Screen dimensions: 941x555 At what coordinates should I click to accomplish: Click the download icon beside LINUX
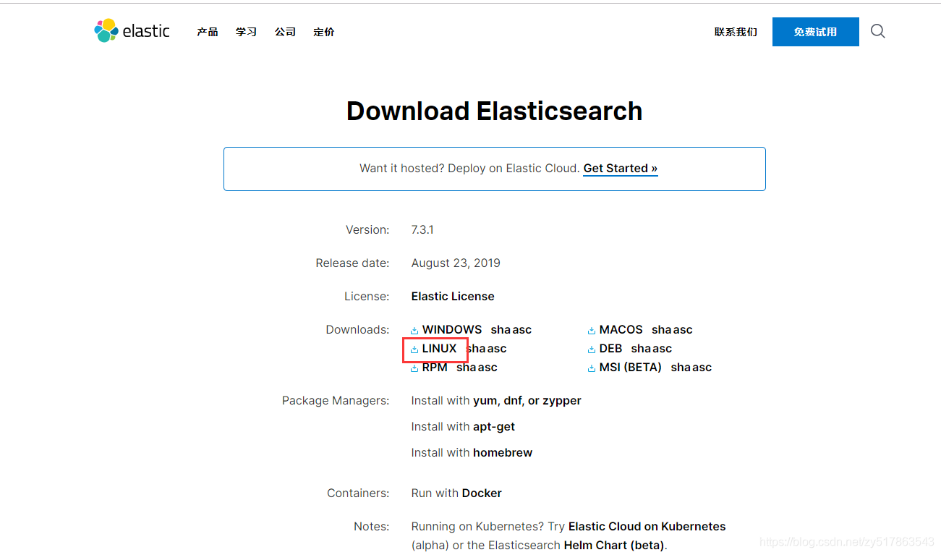pos(414,349)
